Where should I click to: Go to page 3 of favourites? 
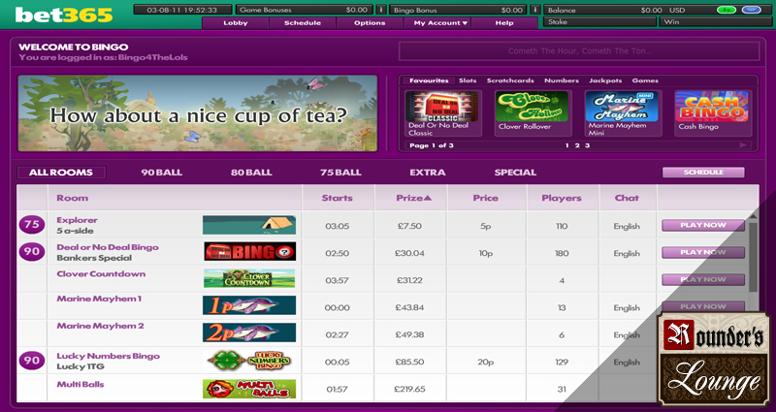coord(588,145)
